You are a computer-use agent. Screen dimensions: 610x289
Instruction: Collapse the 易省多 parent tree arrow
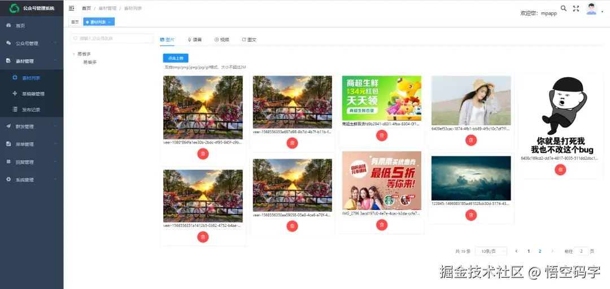73,54
